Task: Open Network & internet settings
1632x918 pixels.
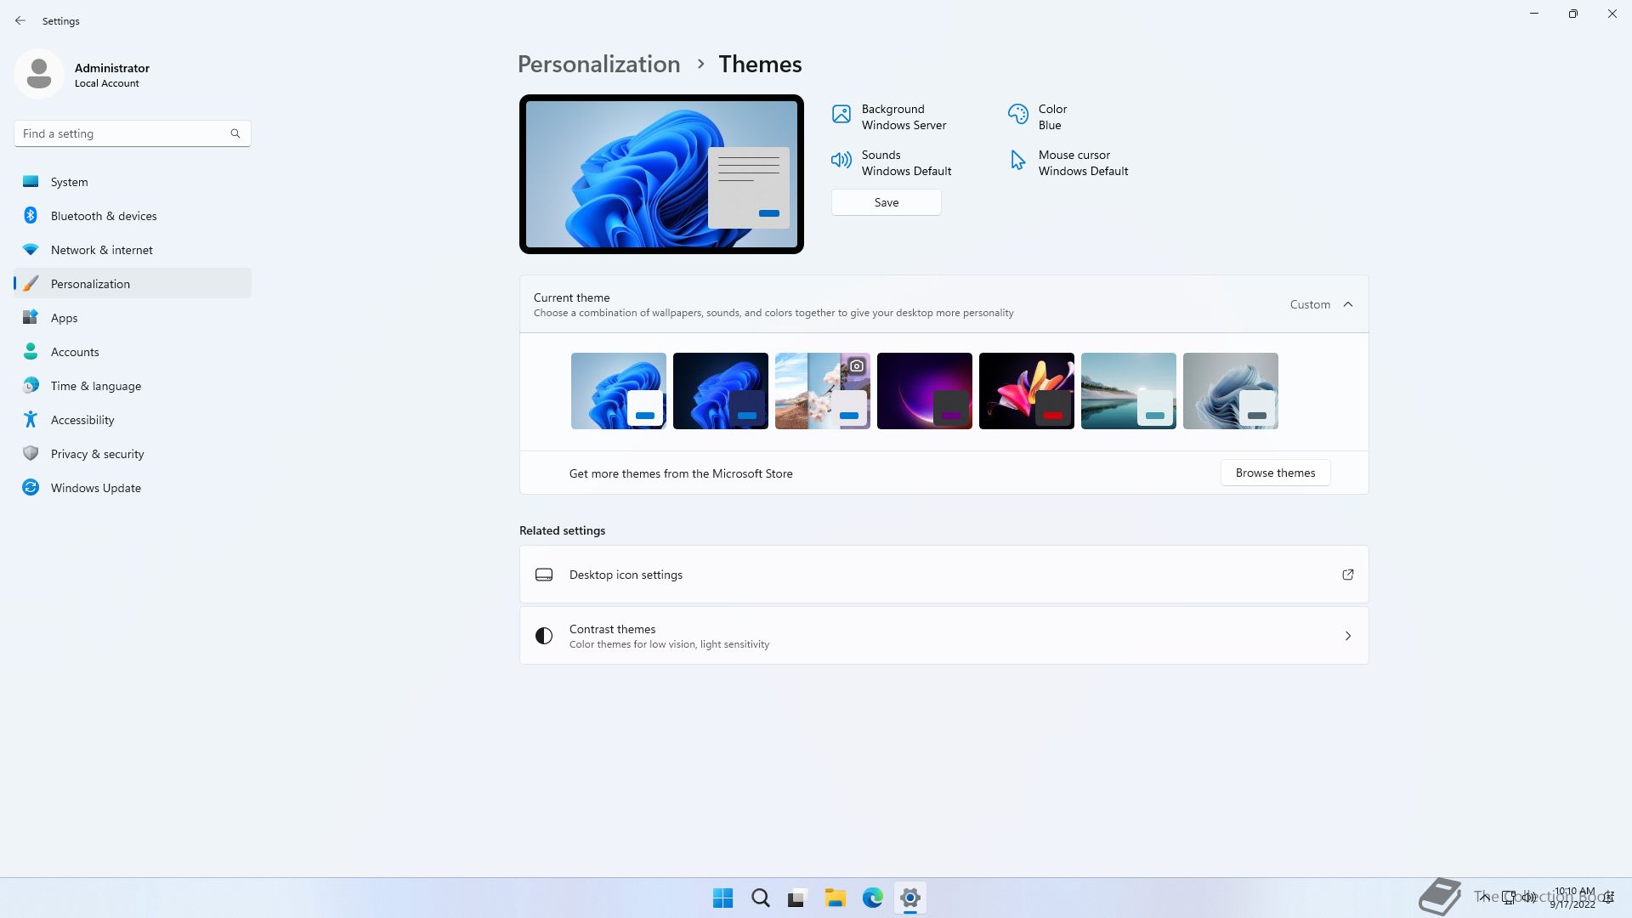Action: [x=133, y=249]
